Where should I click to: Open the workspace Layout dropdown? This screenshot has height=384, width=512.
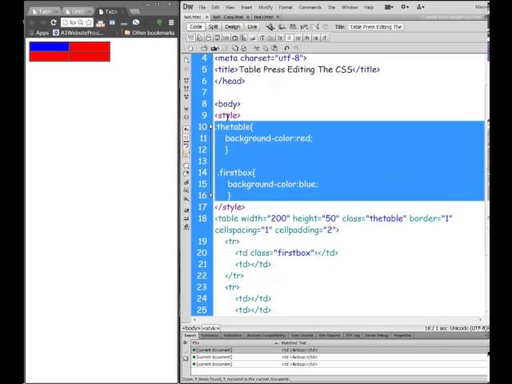coord(389,7)
